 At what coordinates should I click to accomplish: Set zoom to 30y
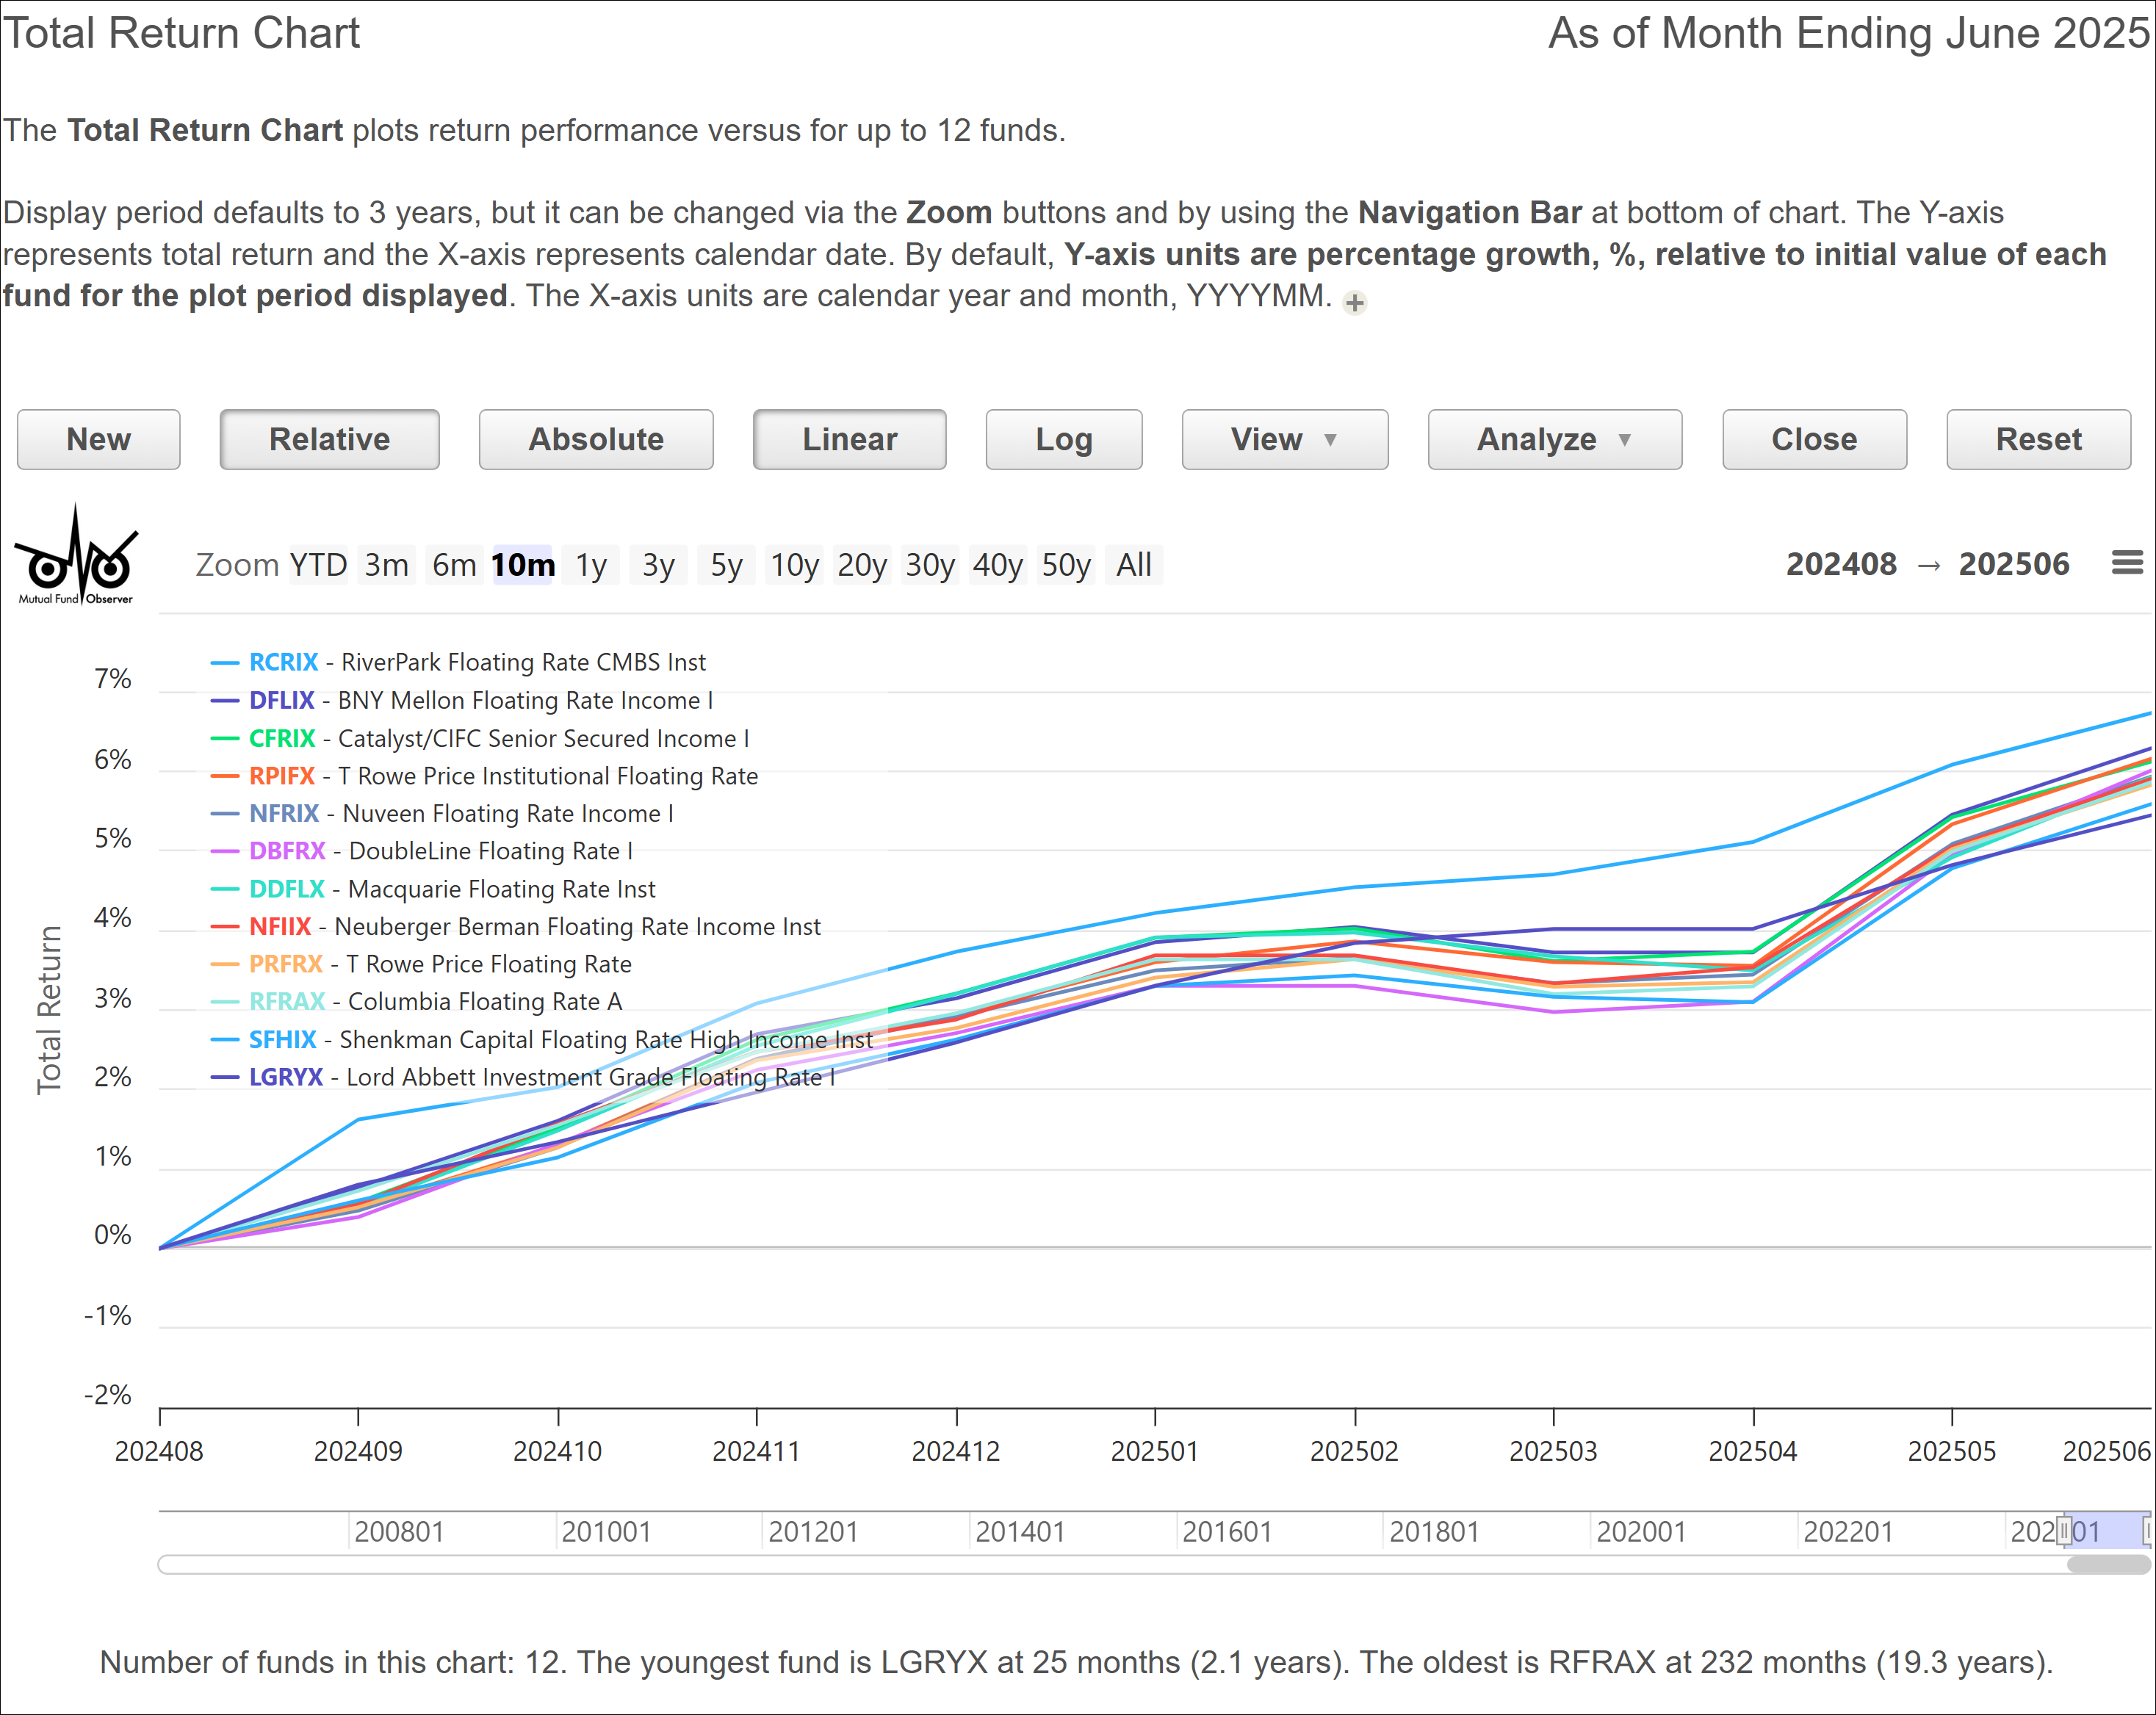[x=930, y=565]
